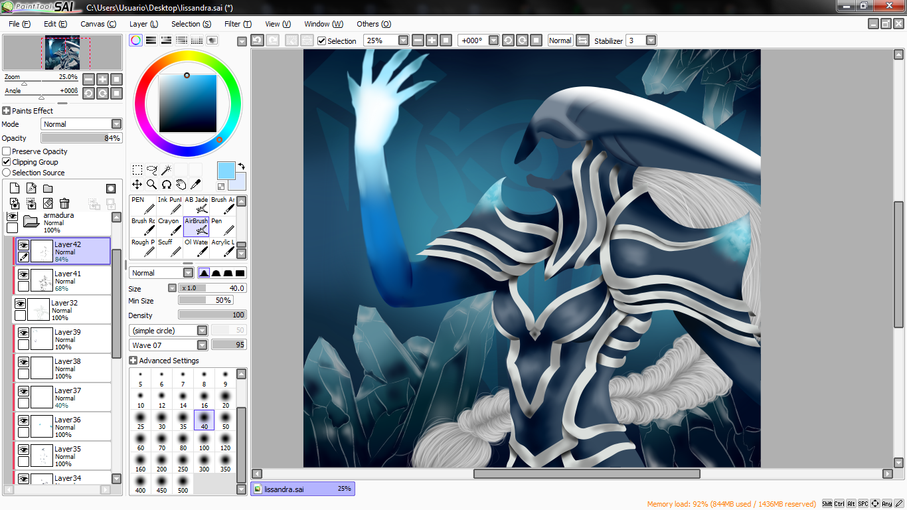
Task: Create a new layer folder
Action: click(x=48, y=189)
